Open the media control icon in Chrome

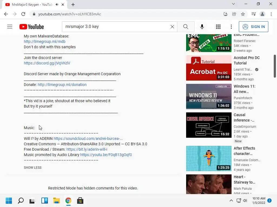pos(253,14)
